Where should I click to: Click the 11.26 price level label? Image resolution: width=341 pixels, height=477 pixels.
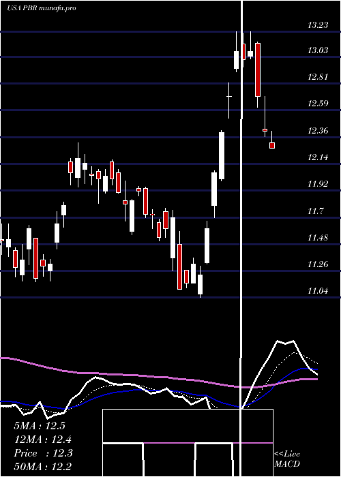318,264
